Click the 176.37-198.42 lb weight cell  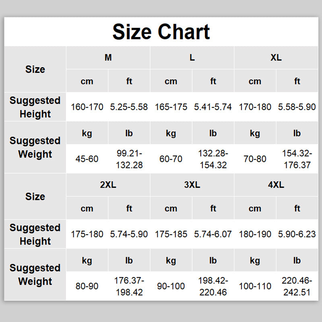click(129, 286)
